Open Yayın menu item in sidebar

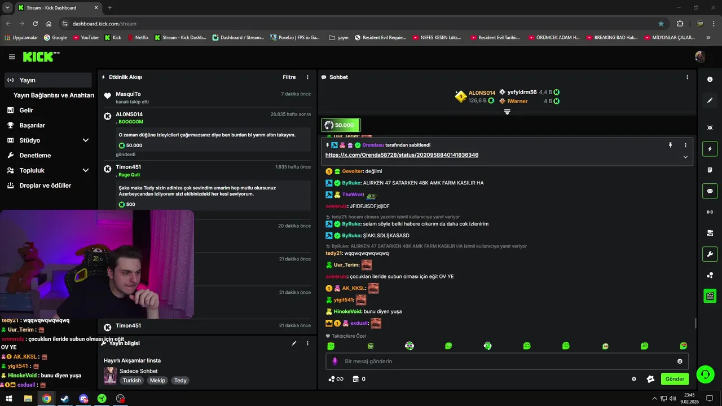49,80
